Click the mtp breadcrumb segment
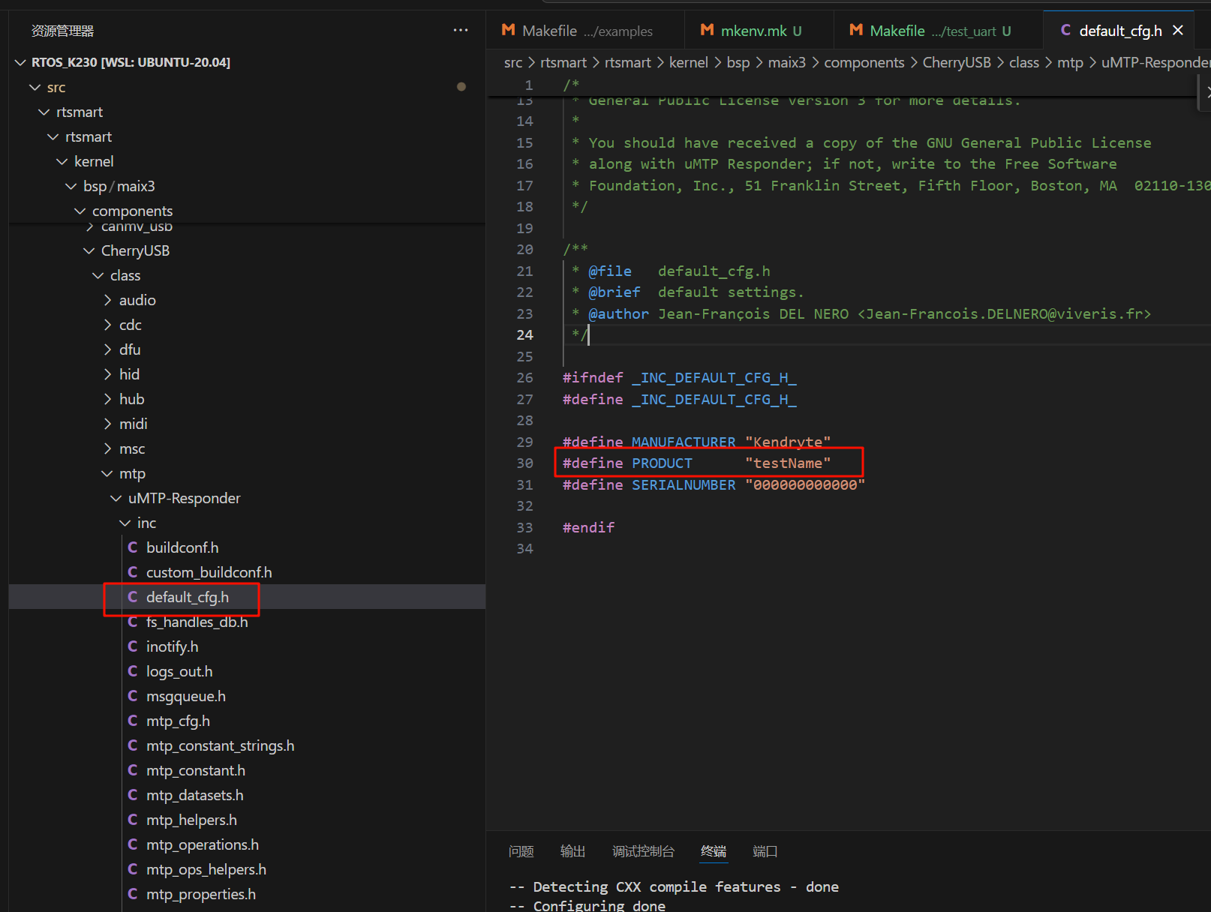This screenshot has height=912, width=1211. (x=1070, y=62)
